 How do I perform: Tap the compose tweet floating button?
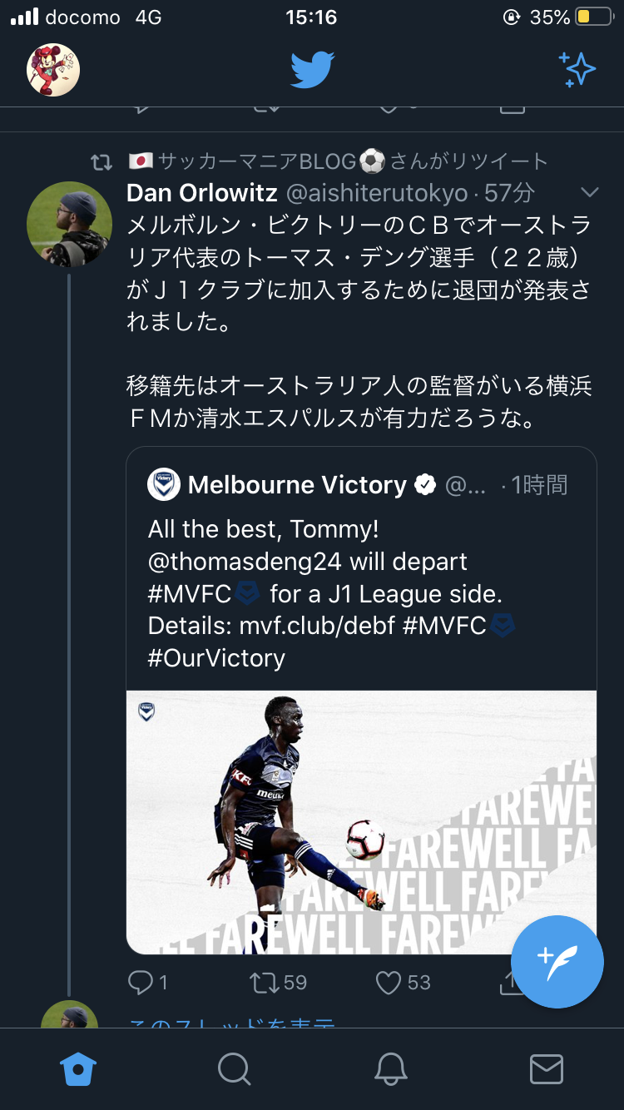pyautogui.click(x=557, y=961)
